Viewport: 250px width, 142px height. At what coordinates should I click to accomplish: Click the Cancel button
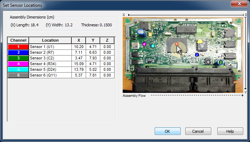(198, 131)
